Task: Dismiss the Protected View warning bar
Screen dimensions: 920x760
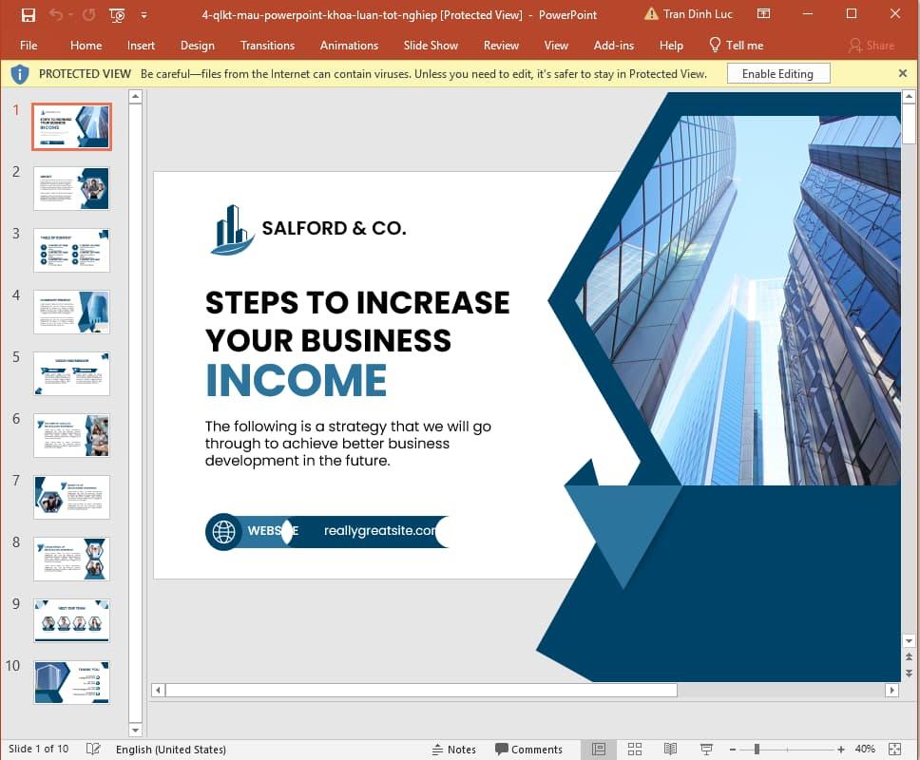Action: [x=902, y=73]
